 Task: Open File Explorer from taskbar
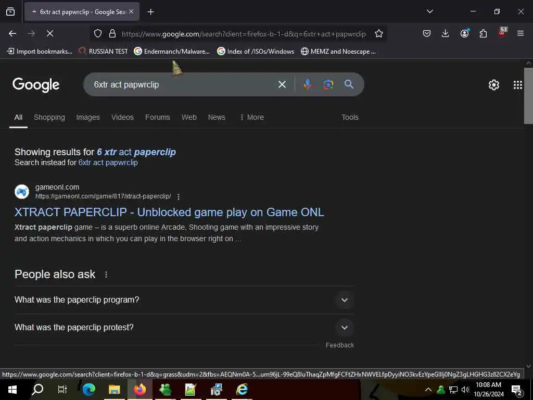coord(115,390)
